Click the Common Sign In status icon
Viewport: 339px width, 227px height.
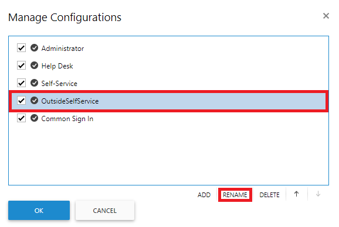click(x=34, y=118)
